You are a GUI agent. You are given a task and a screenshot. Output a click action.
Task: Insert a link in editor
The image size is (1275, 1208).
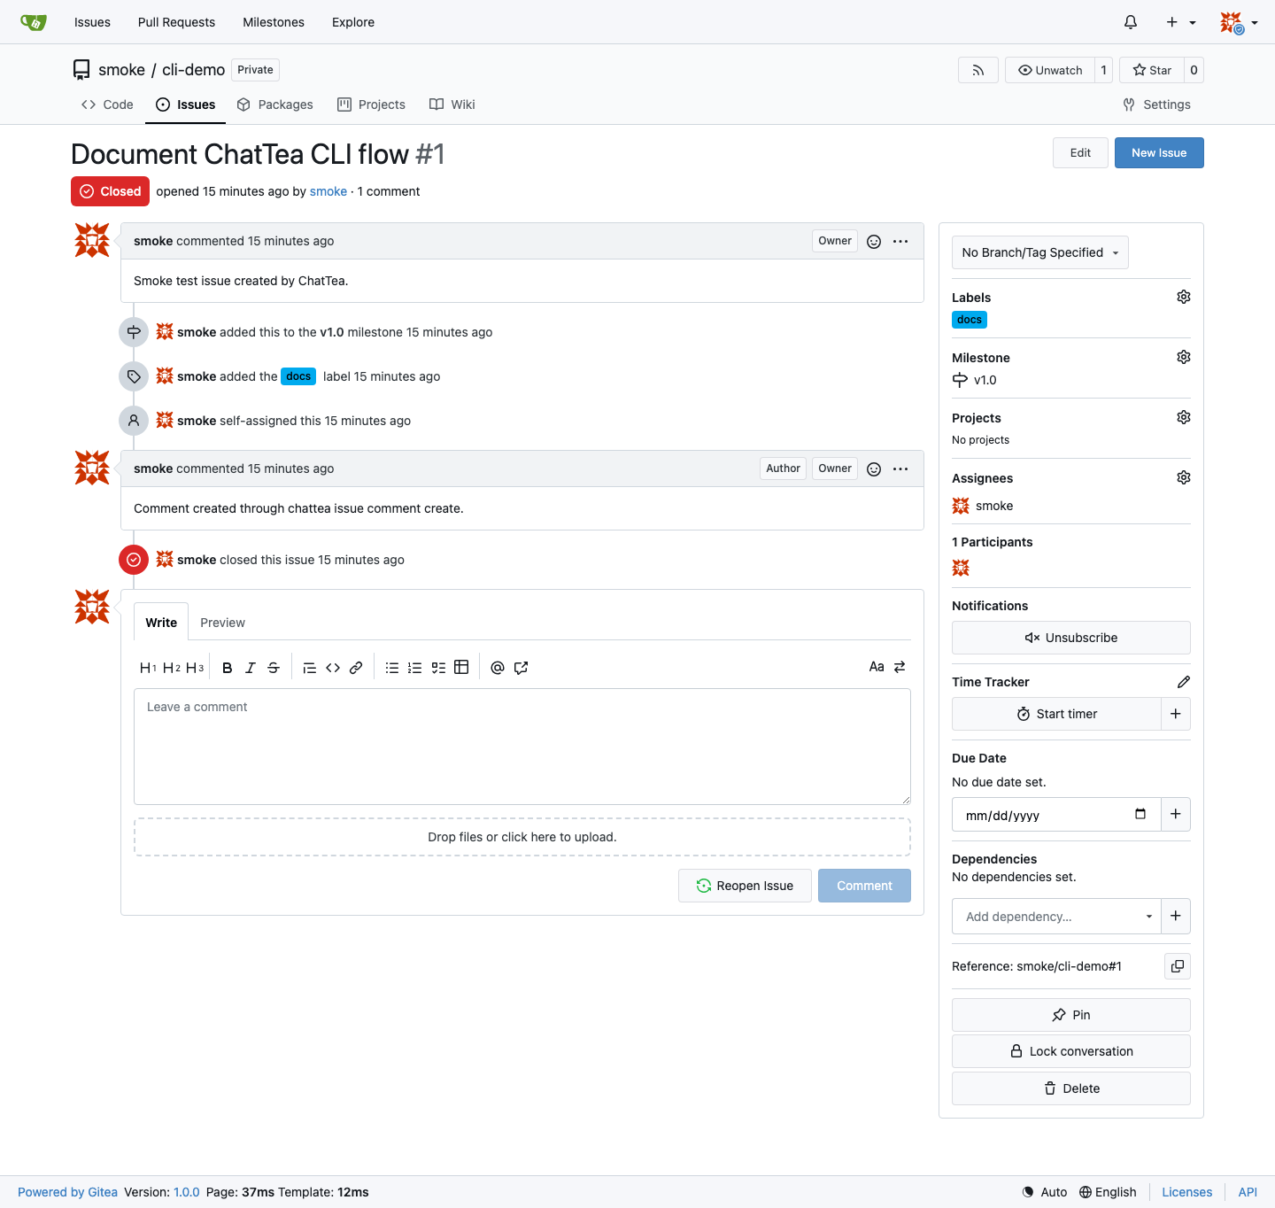point(356,668)
